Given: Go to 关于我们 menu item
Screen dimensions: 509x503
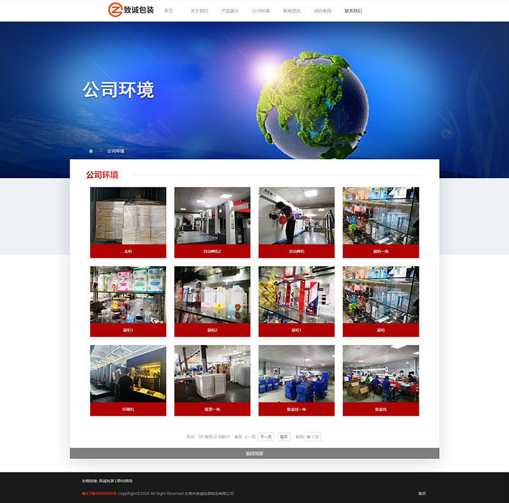Looking at the screenshot, I should coord(199,11).
